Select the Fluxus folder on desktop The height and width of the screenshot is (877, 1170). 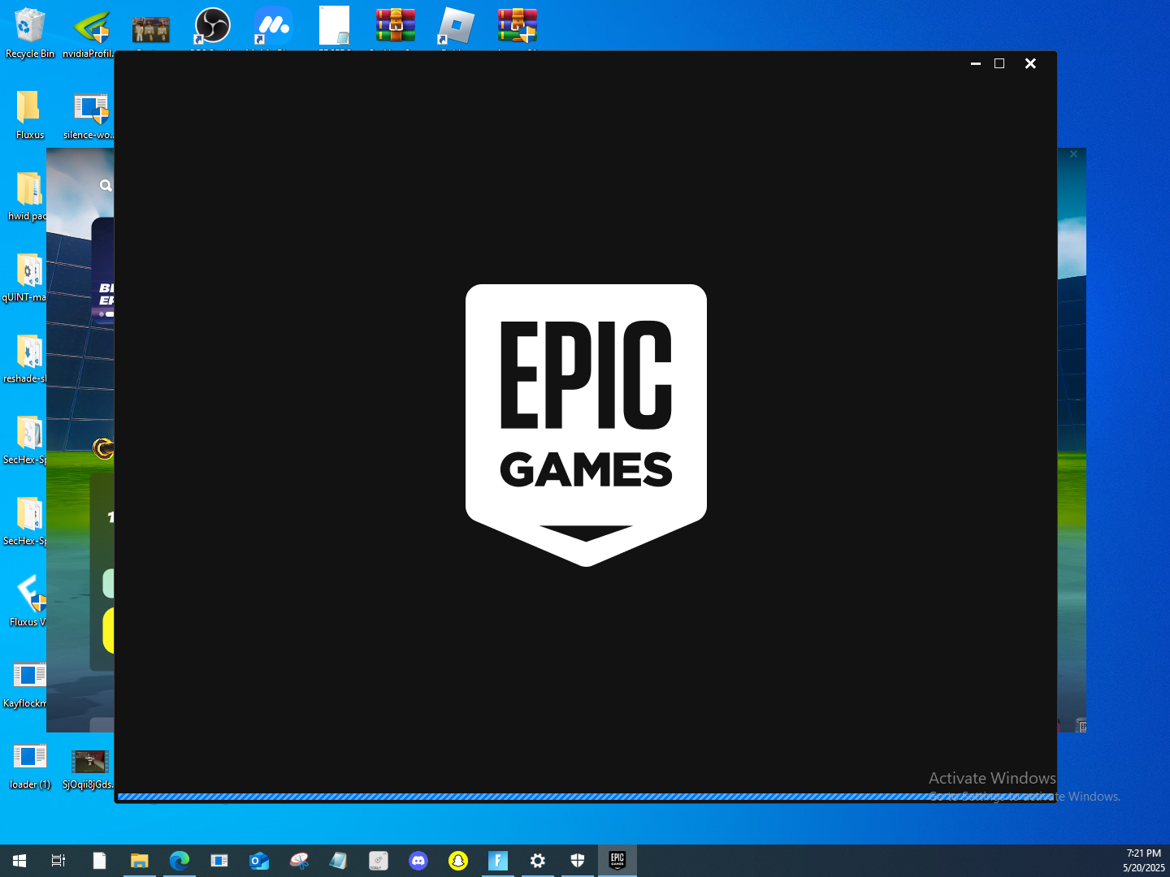pos(30,114)
